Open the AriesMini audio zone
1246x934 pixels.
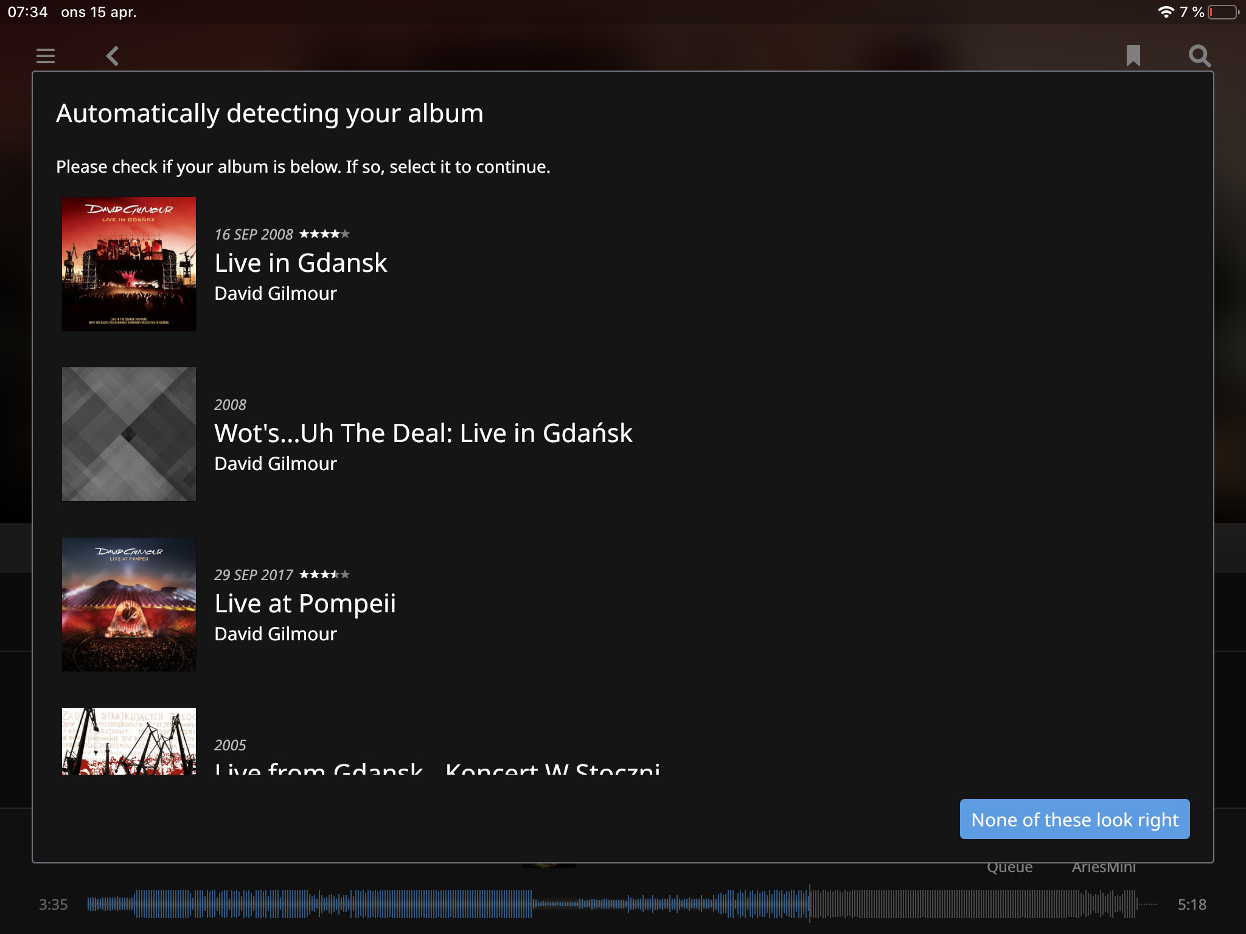click(x=1104, y=868)
